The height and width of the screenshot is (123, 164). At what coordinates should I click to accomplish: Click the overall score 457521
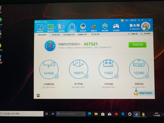[x=91, y=44]
